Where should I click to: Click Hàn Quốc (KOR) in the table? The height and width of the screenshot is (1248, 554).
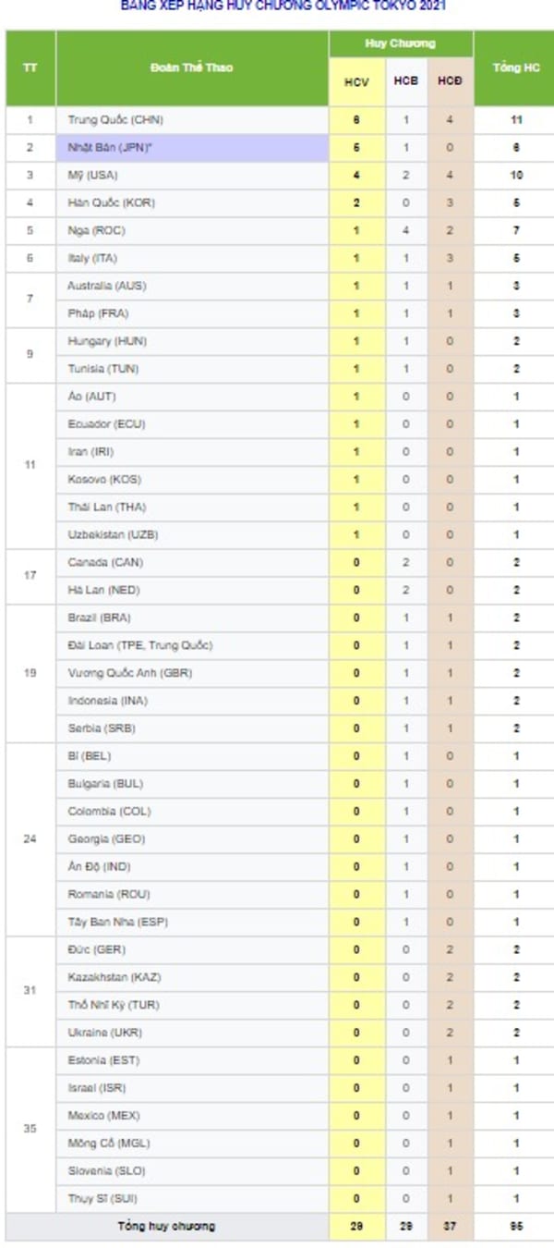click(111, 203)
